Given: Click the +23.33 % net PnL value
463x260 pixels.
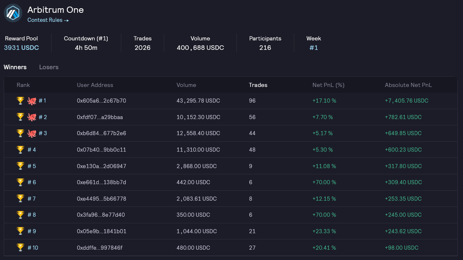Looking at the screenshot, I should 324,232.
